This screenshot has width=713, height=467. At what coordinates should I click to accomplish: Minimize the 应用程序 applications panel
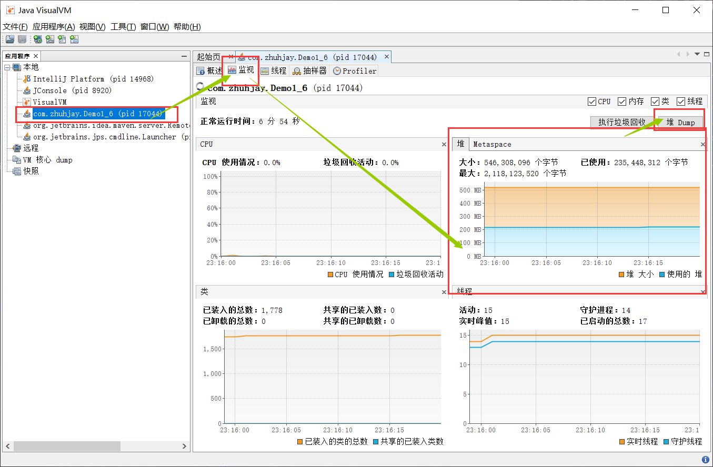click(x=184, y=56)
